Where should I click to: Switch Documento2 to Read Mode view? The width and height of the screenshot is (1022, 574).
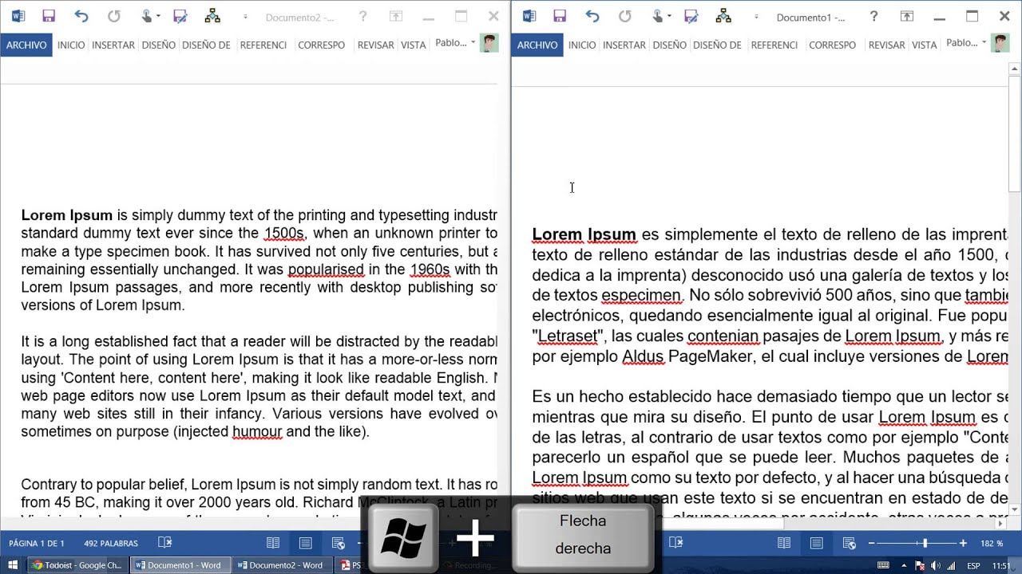pos(273,543)
